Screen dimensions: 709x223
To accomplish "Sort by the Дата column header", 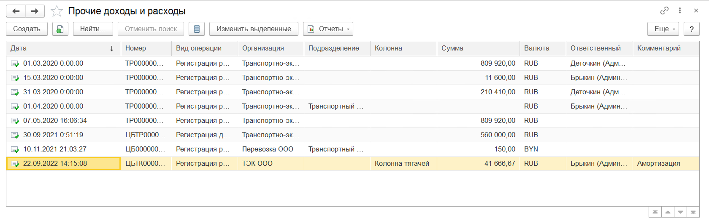I will click(63, 48).
